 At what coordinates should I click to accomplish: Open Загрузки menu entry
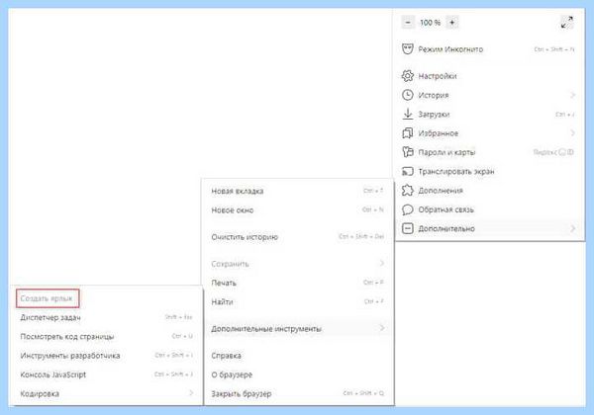click(x=490, y=115)
